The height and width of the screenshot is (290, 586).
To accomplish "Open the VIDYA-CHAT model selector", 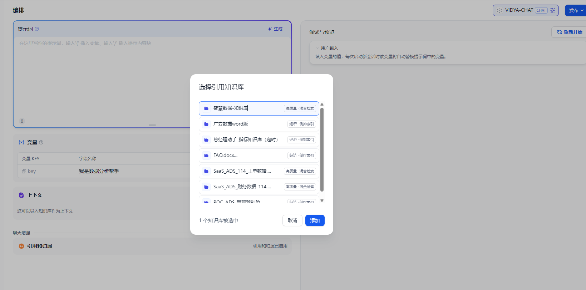I will point(526,10).
